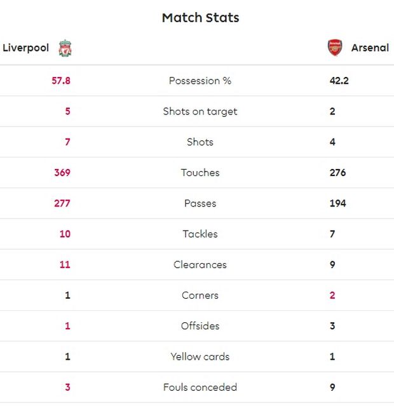
Task: Select the Shots on target row label
Action: pyautogui.click(x=200, y=111)
